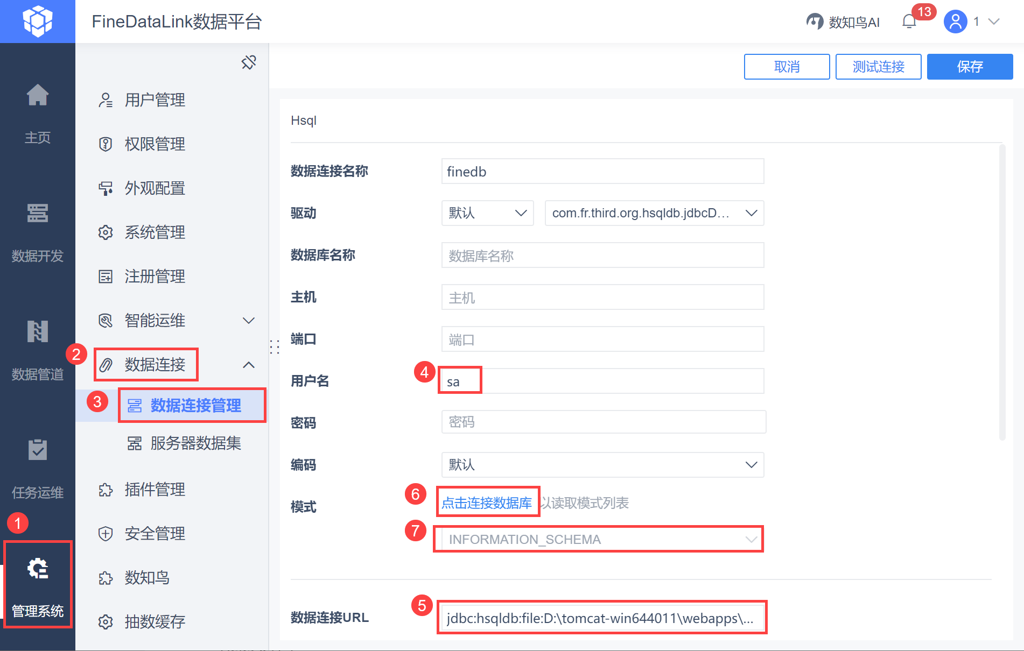Focus the 端口 port field
This screenshot has height=651, width=1024.
(602, 339)
